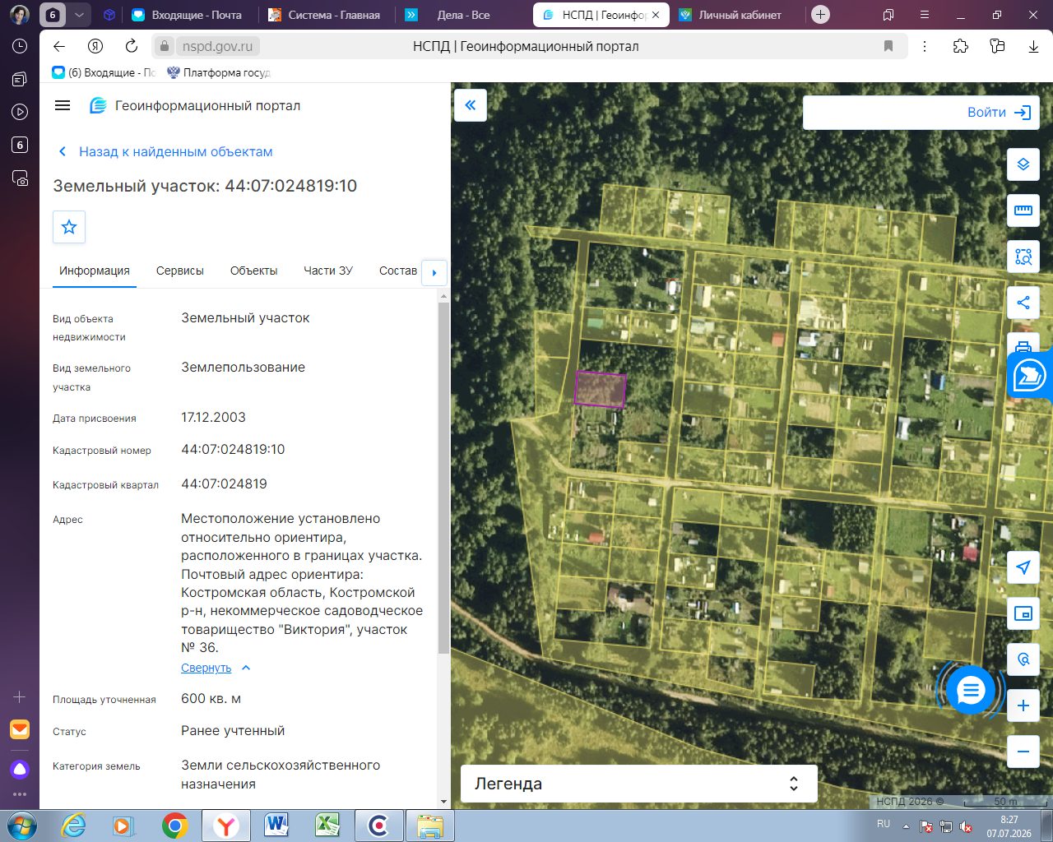Open the (6) Входящие bookmark
Image resolution: width=1053 pixels, height=842 pixels.
[104, 72]
